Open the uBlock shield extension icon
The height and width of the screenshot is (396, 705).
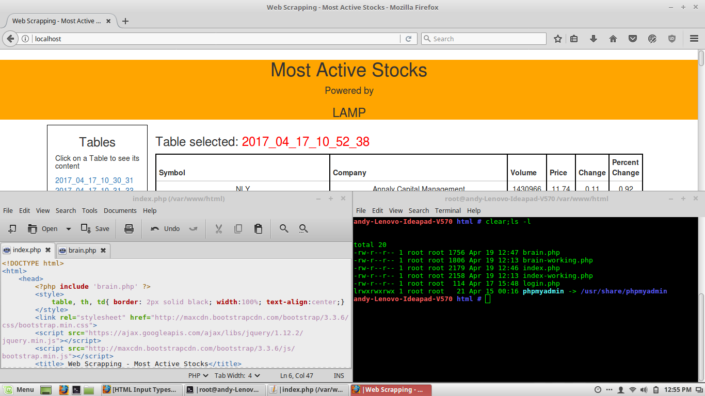[x=672, y=39]
